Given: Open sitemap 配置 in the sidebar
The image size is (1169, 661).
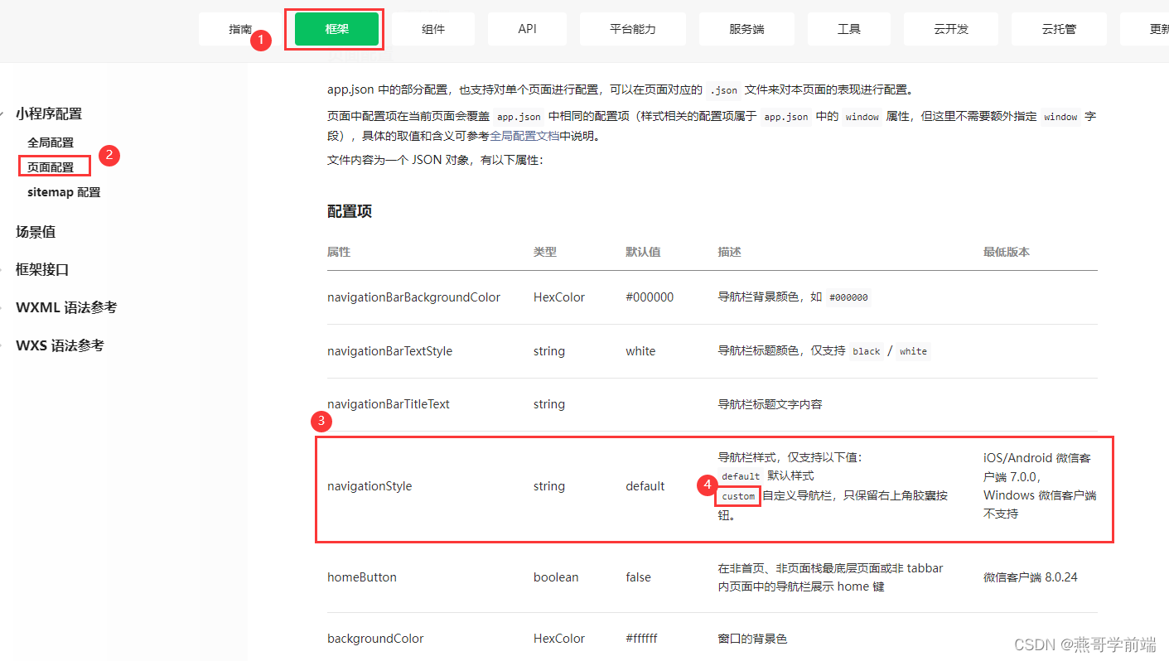Looking at the screenshot, I should [x=64, y=192].
